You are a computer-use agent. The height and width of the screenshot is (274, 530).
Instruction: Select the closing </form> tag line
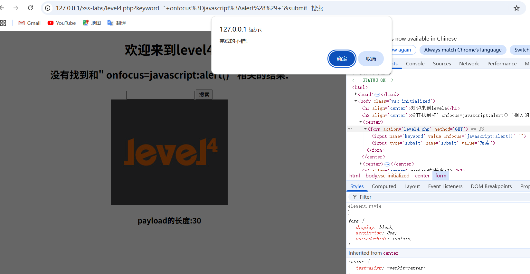point(376,150)
